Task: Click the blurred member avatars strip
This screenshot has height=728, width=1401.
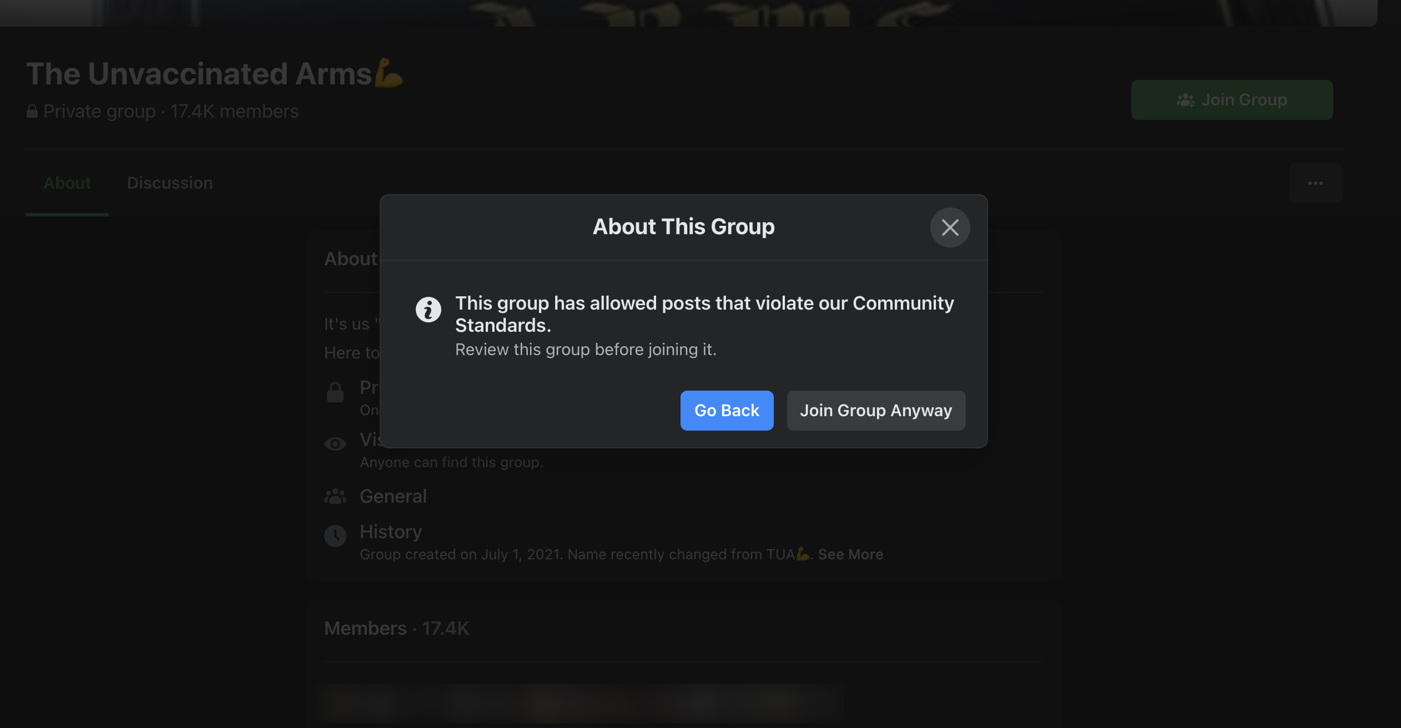Action: [x=580, y=705]
